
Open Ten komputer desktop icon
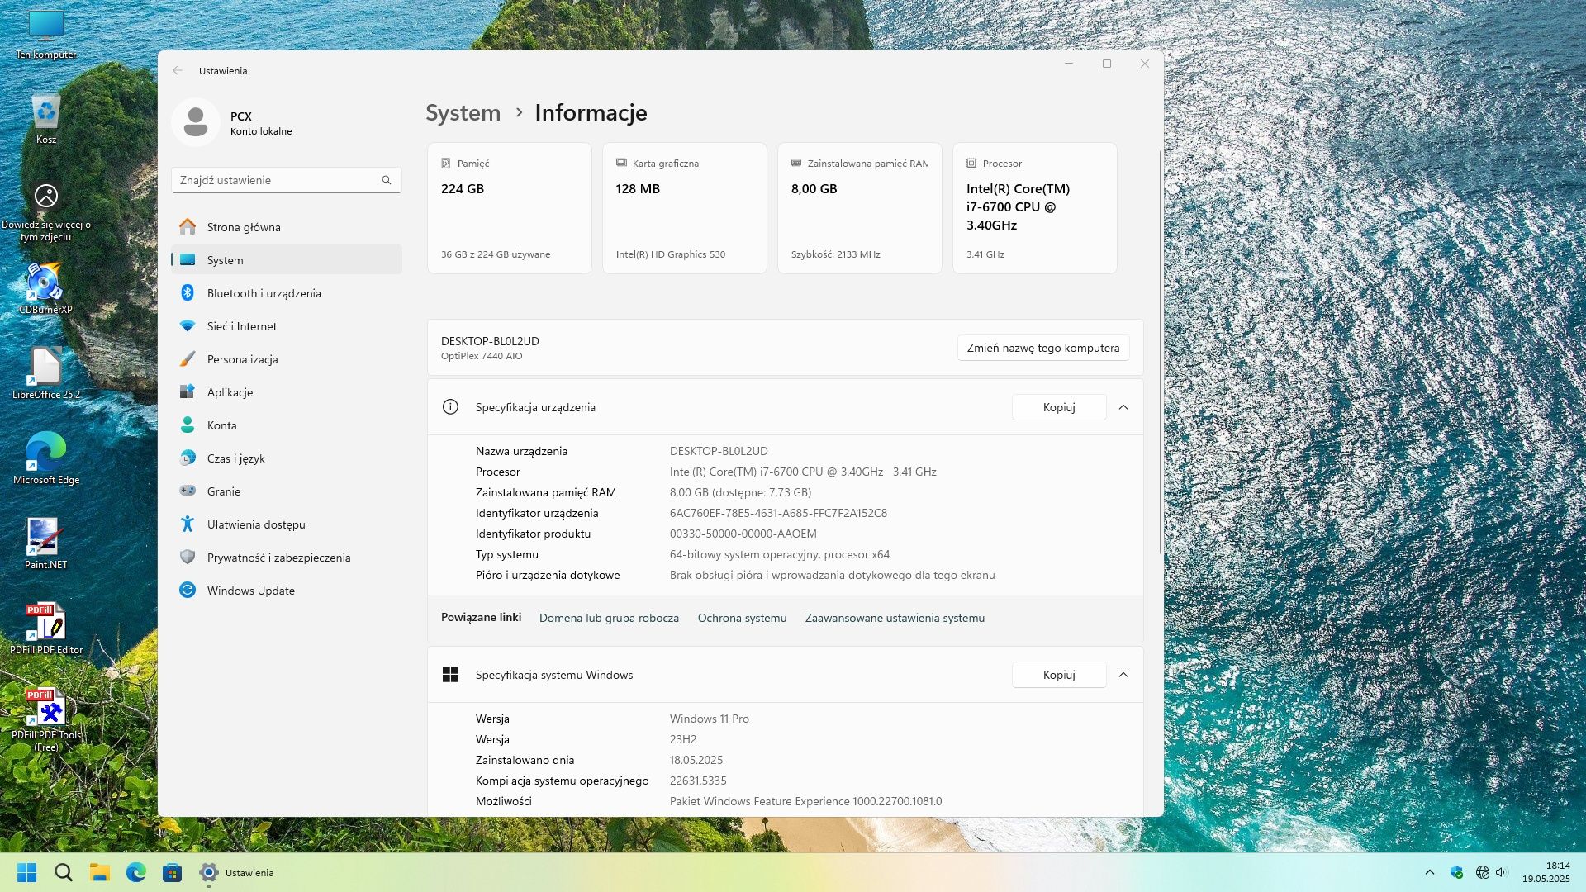(46, 35)
